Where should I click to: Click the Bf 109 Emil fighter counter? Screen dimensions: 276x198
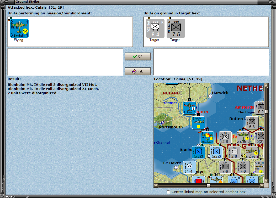259,167
